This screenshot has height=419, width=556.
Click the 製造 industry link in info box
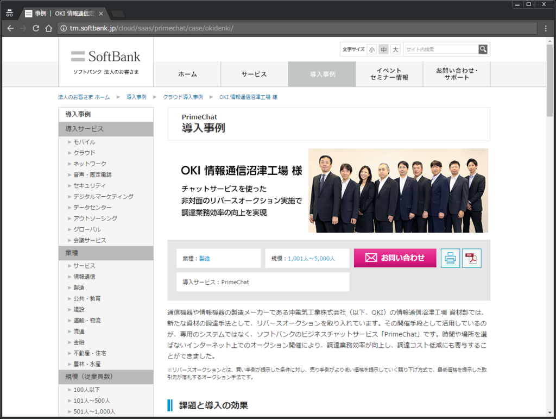pyautogui.click(x=205, y=259)
